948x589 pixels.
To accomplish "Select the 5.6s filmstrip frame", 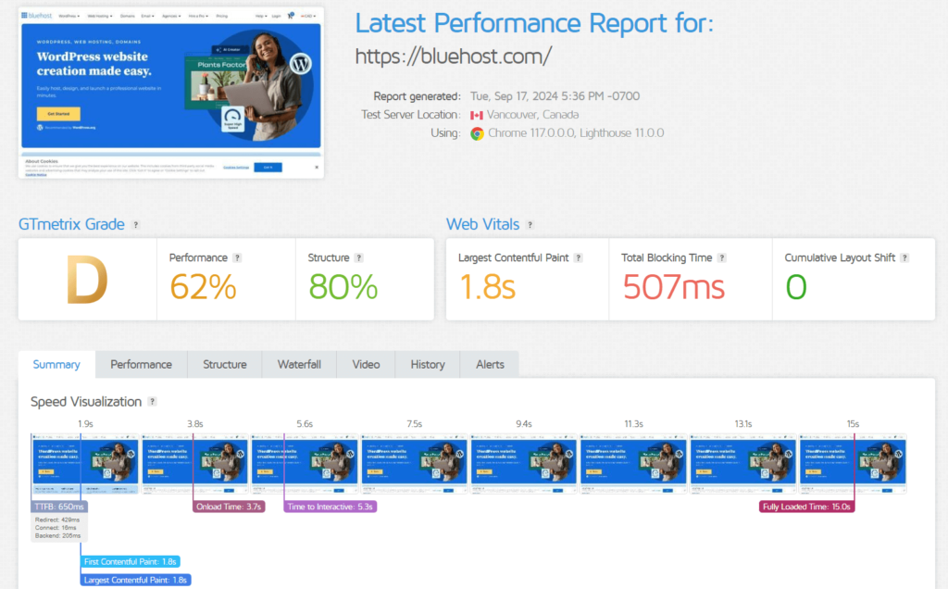I will 305,464.
